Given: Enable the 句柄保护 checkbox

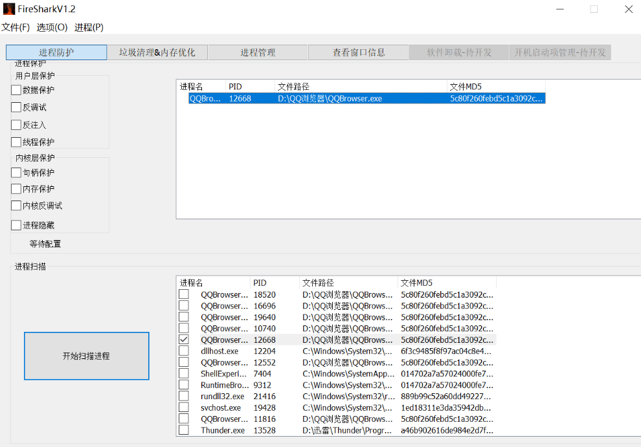Looking at the screenshot, I should (16, 173).
